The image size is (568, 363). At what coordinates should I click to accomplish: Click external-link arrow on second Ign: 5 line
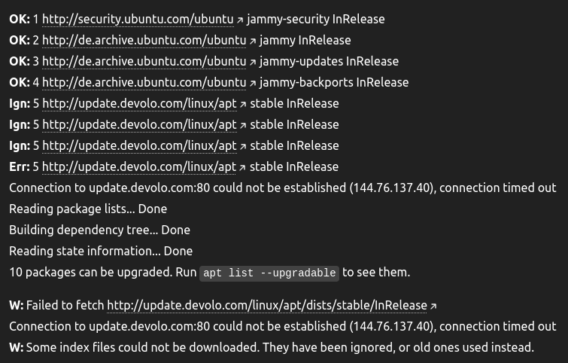click(242, 125)
